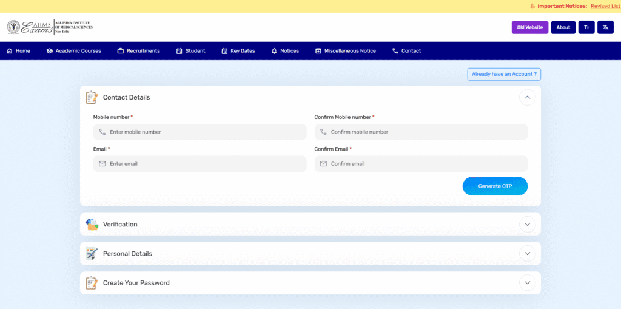Open the Revised List link
Viewport: 621px width, 309px height.
605,6
